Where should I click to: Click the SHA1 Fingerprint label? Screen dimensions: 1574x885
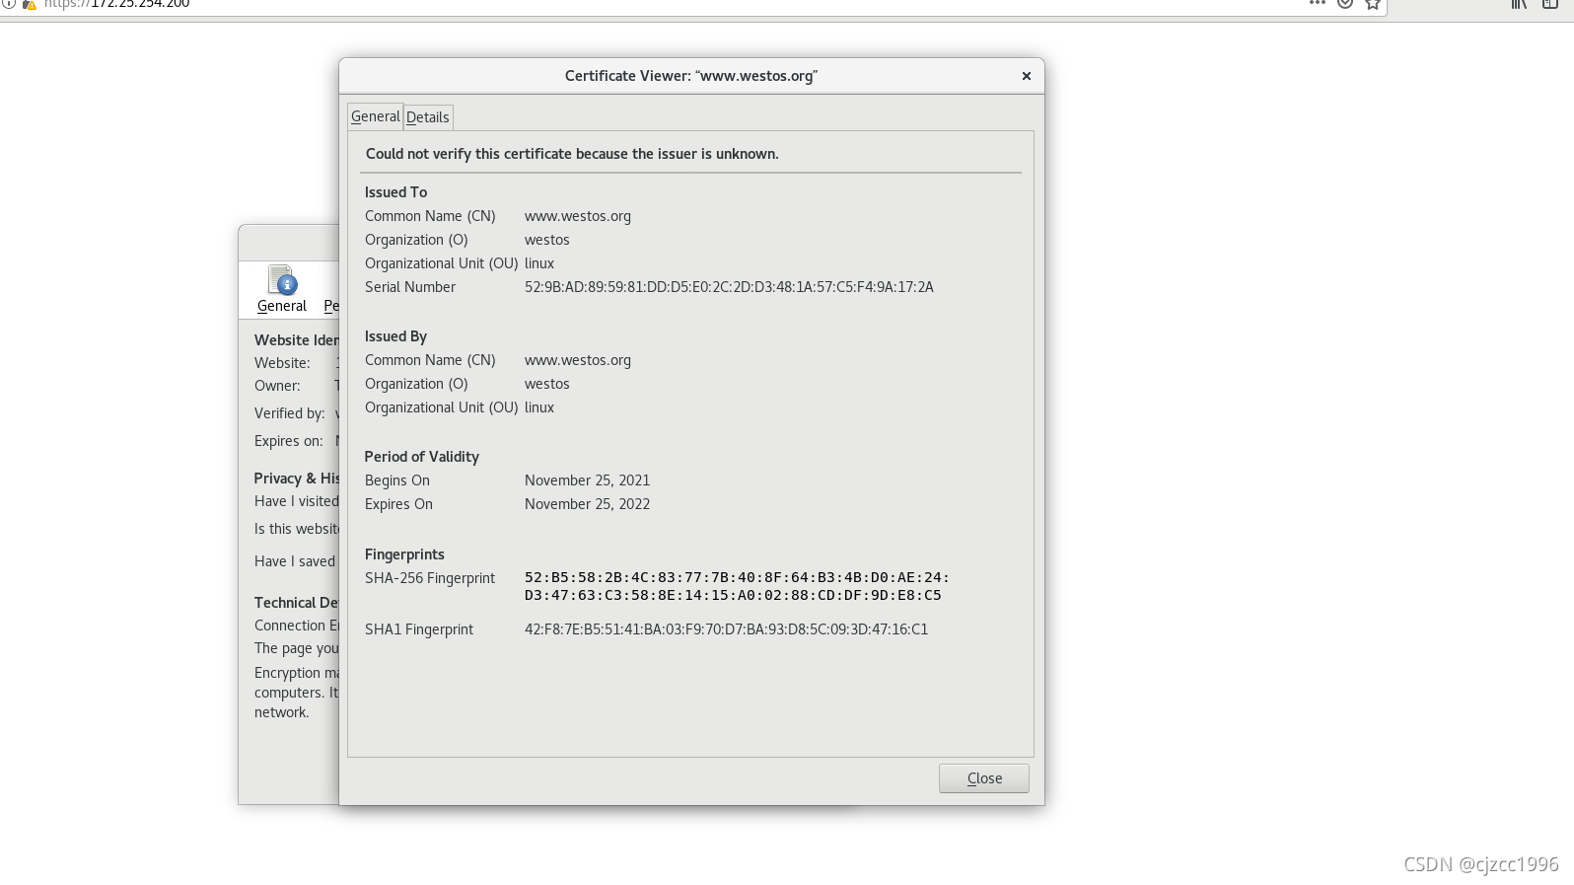tap(419, 629)
